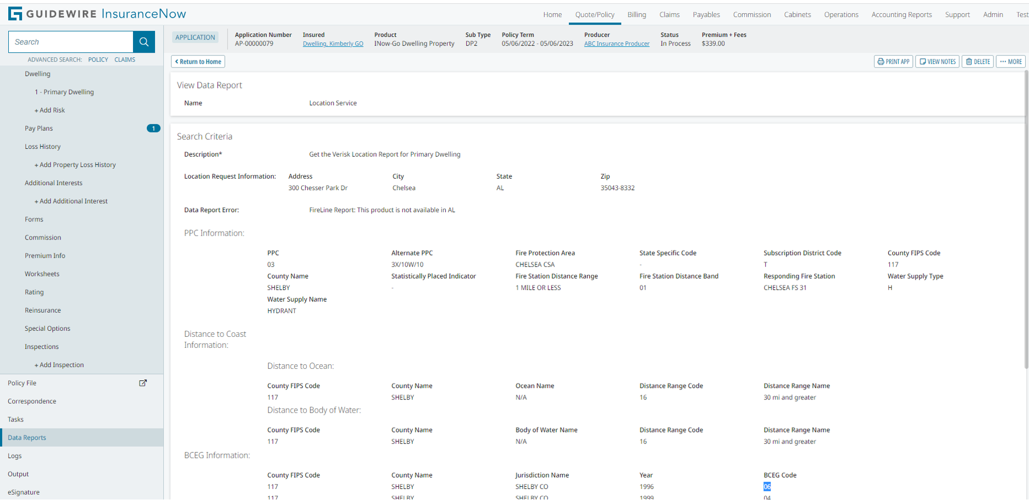Open View Notes
1029x500 pixels.
pyautogui.click(x=937, y=62)
